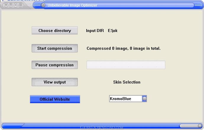
Task: Click 'Compressed 0 image, 0 image in total.' status
Action: 124,49
